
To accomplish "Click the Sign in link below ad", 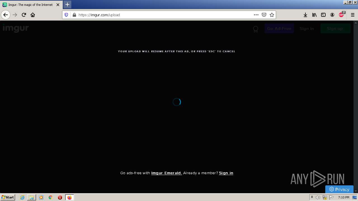I will tap(226, 173).
